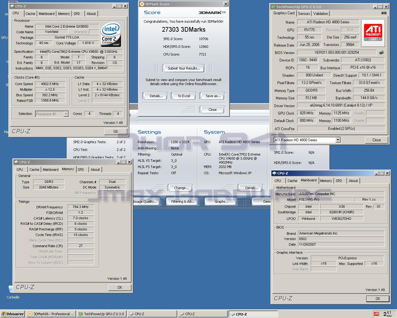Click OK in the mainboard CPU-Z window
Image resolution: width=397 pixels, height=318 pixels.
pos(378,299)
